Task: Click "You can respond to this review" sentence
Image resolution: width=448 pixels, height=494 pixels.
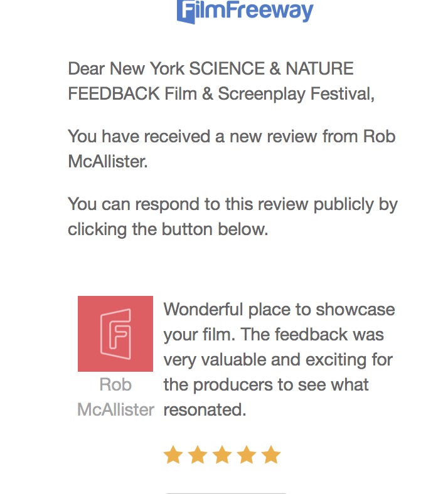Action: click(232, 204)
